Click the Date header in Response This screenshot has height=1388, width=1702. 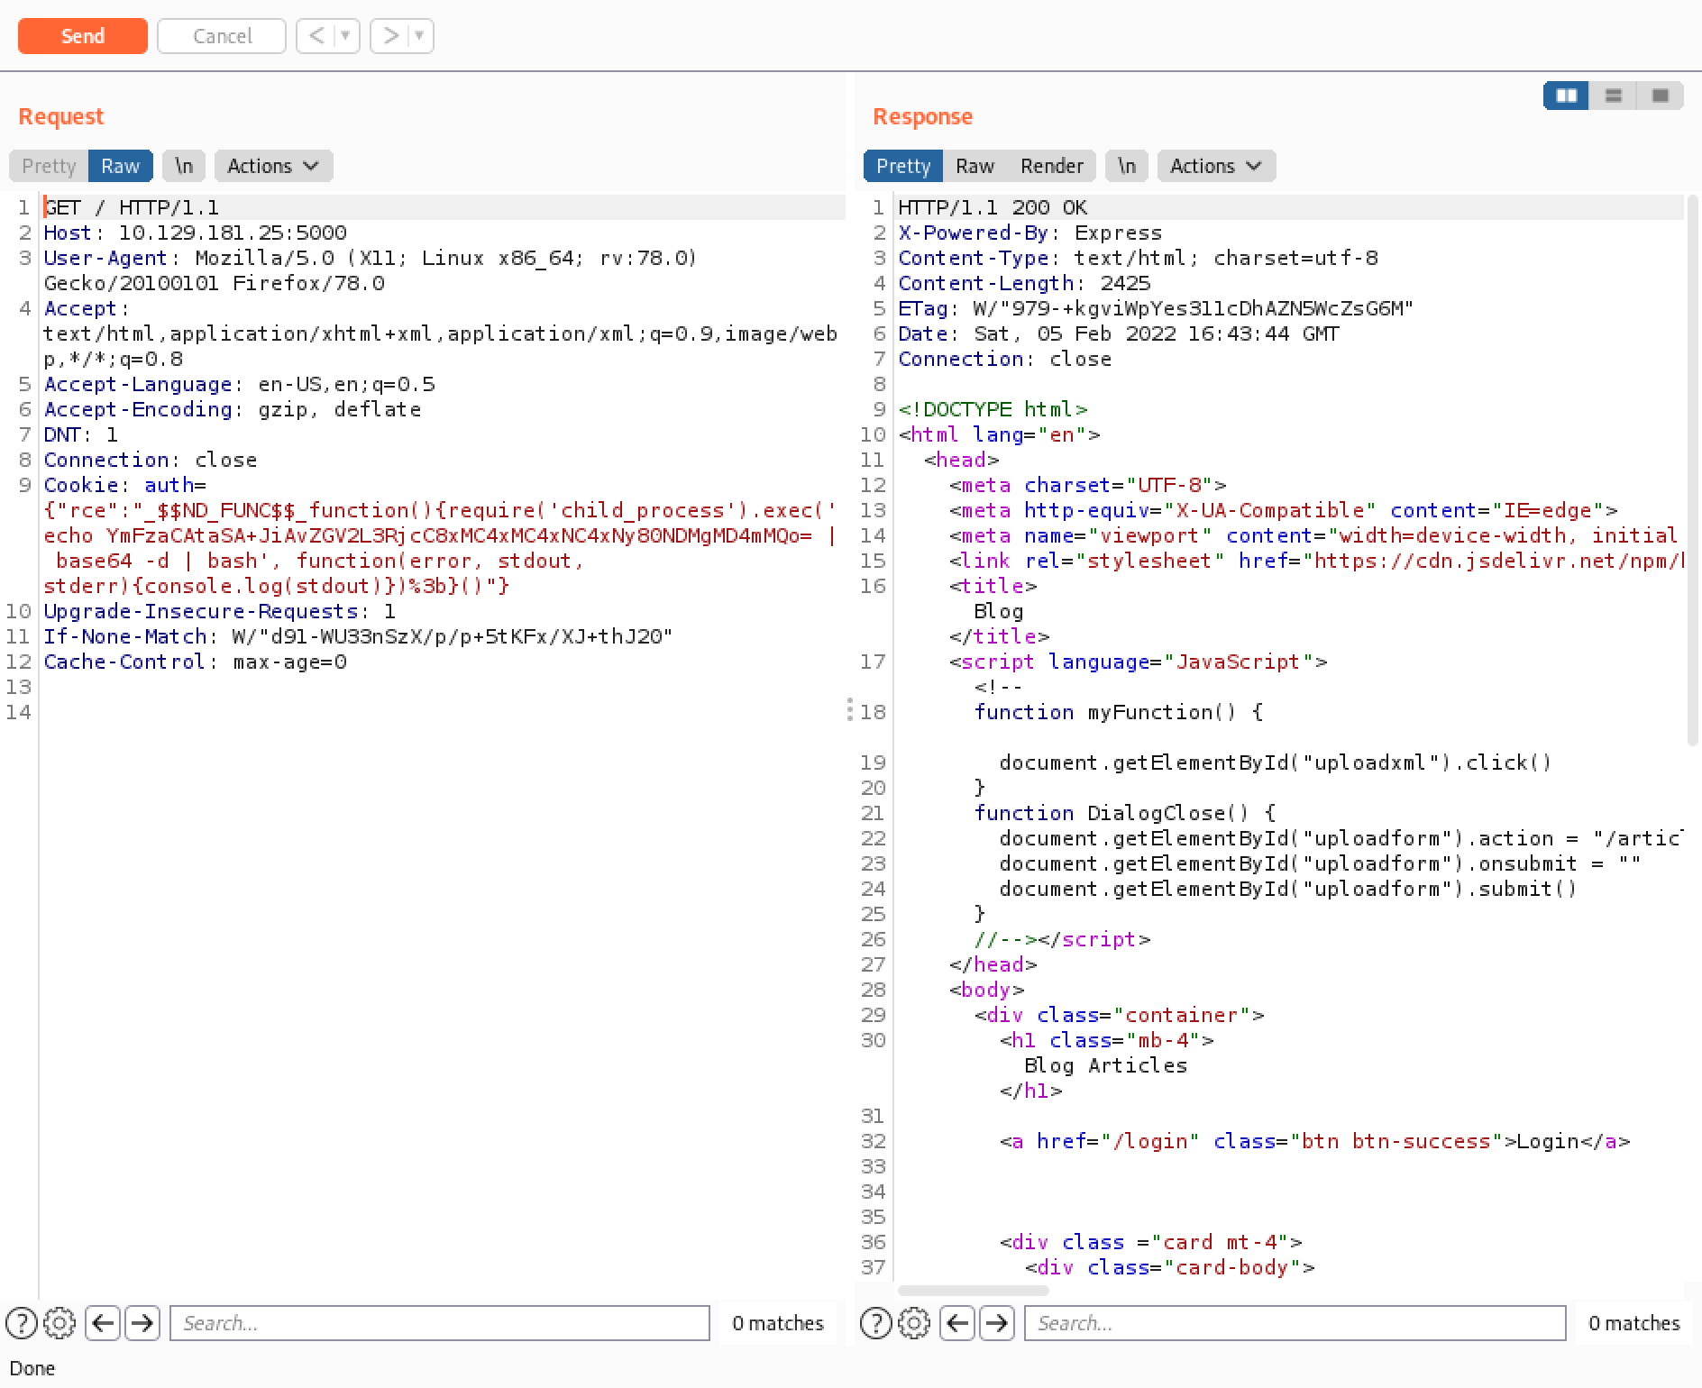click(1119, 333)
